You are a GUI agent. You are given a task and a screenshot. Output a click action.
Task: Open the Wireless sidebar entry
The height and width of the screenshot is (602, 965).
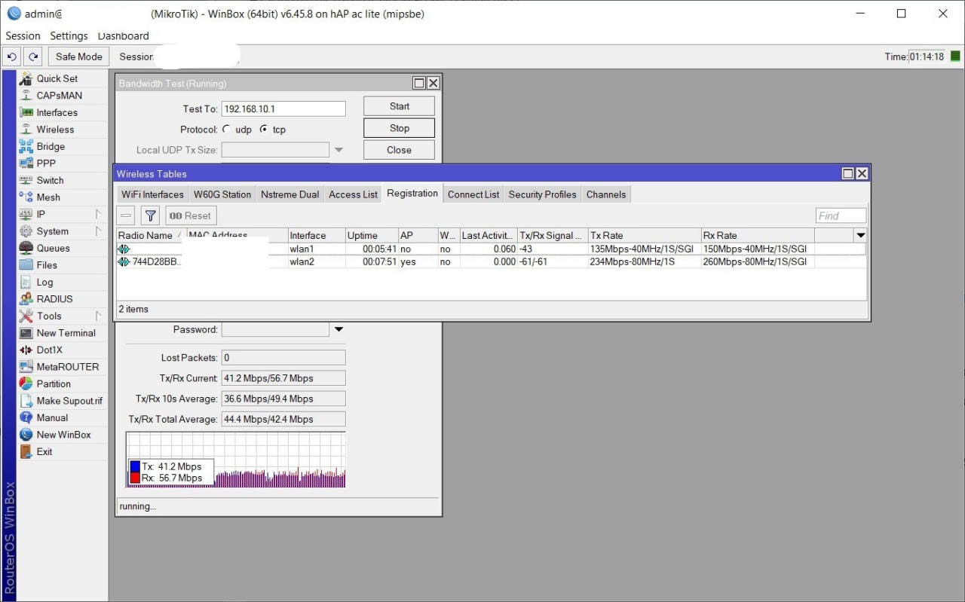pyautogui.click(x=55, y=130)
